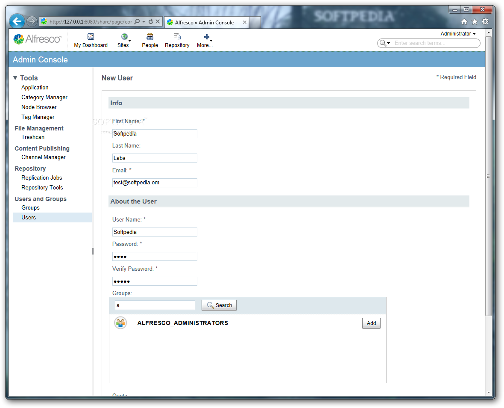Select Users in sidebar
Viewport: 504px width, 408px height.
click(52, 218)
